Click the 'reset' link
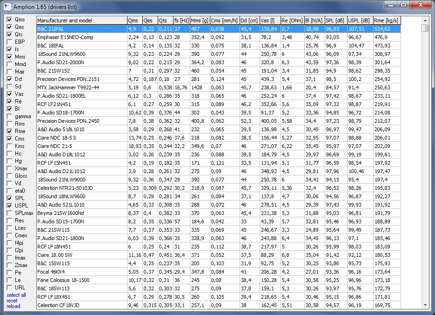 tap(12, 301)
